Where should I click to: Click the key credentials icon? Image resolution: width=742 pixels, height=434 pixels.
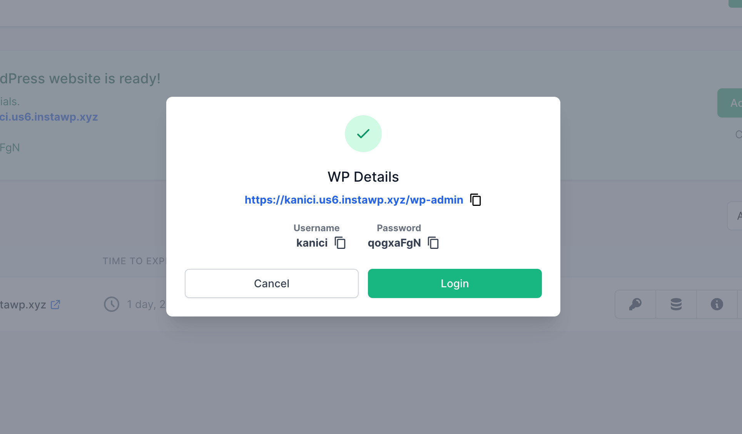(635, 304)
